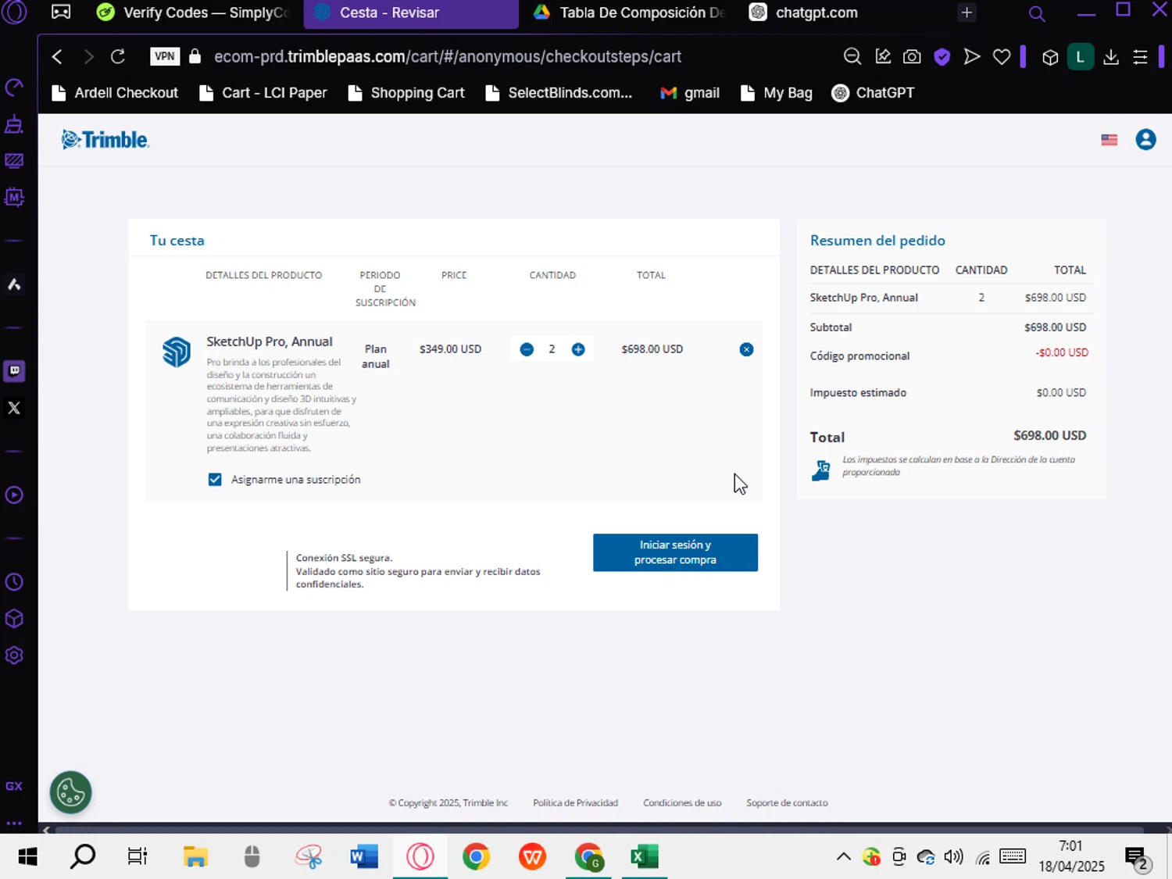
Task: Open the cookie preferences icon
Action: (x=71, y=792)
